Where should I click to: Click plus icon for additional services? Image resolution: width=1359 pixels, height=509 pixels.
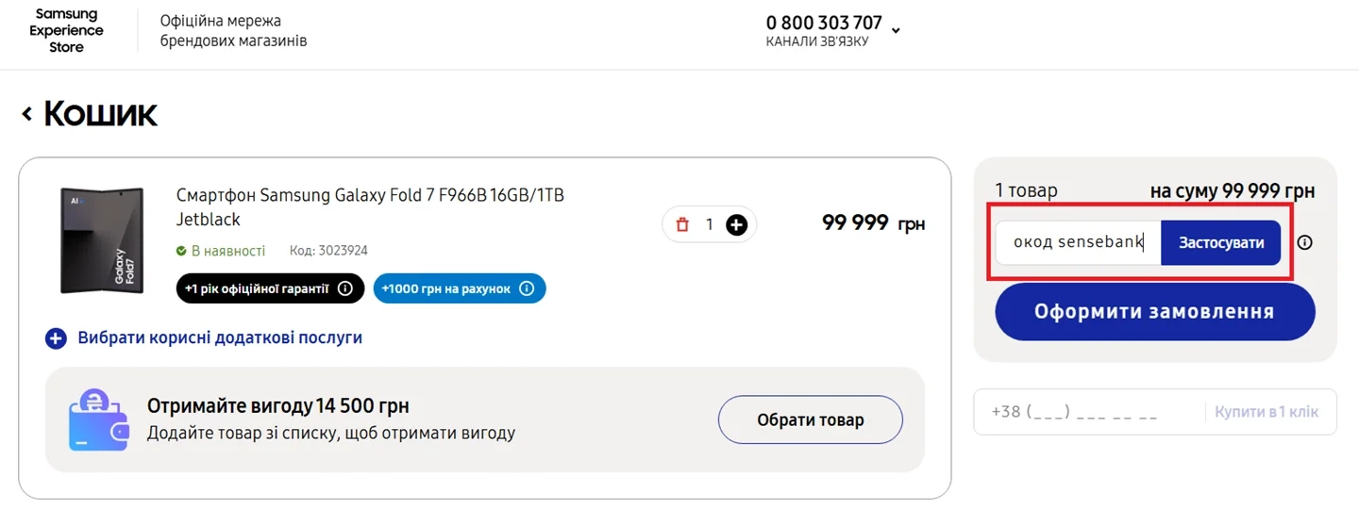[56, 338]
